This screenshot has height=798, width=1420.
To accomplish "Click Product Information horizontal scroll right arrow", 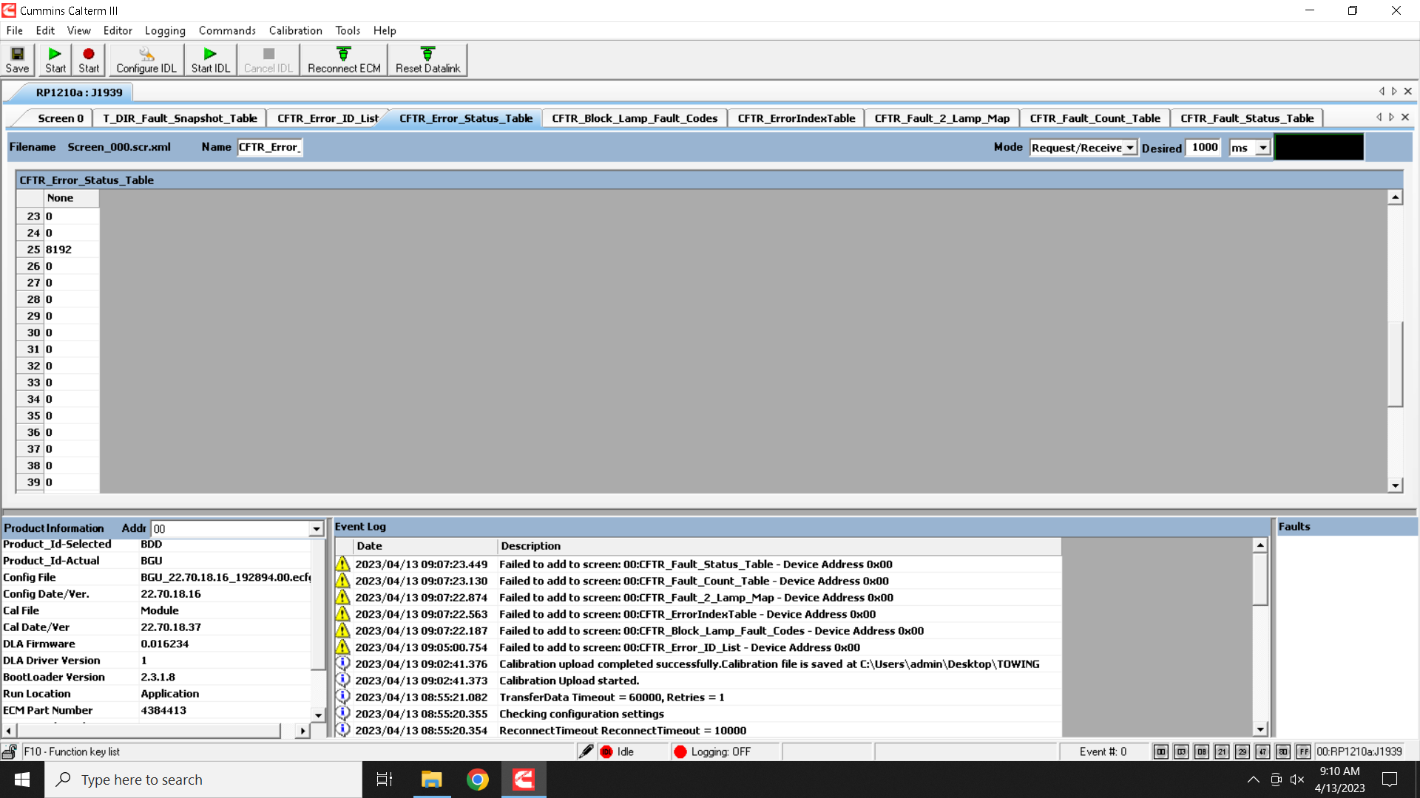I will pos(302,731).
